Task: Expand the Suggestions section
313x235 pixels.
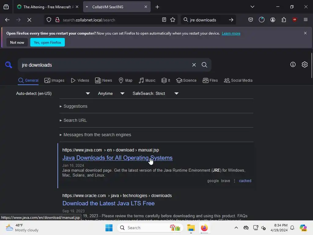Action: point(73,106)
